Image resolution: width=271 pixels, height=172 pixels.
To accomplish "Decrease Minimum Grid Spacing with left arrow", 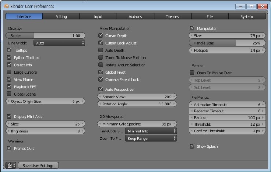I will (x=100, y=124).
